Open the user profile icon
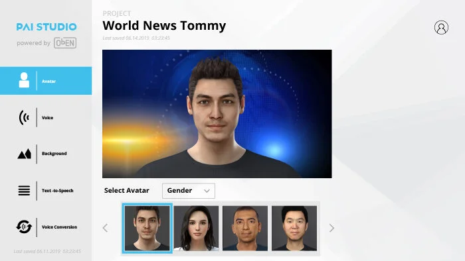 pos(441,27)
